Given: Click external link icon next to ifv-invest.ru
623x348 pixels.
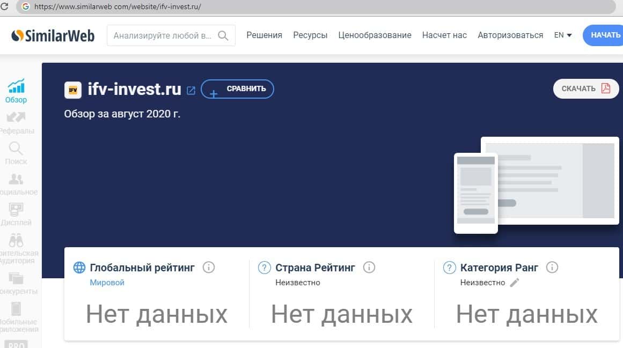Looking at the screenshot, I should [x=191, y=90].
